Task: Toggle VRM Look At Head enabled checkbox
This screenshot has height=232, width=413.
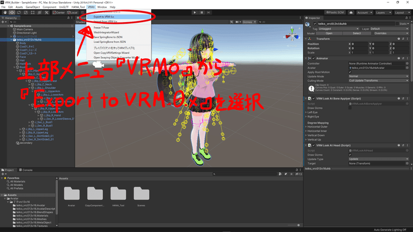Action: pyautogui.click(x=314, y=145)
